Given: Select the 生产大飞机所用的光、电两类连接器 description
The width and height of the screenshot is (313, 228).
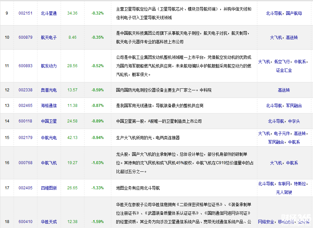Looking at the screenshot, I should [x=148, y=138].
